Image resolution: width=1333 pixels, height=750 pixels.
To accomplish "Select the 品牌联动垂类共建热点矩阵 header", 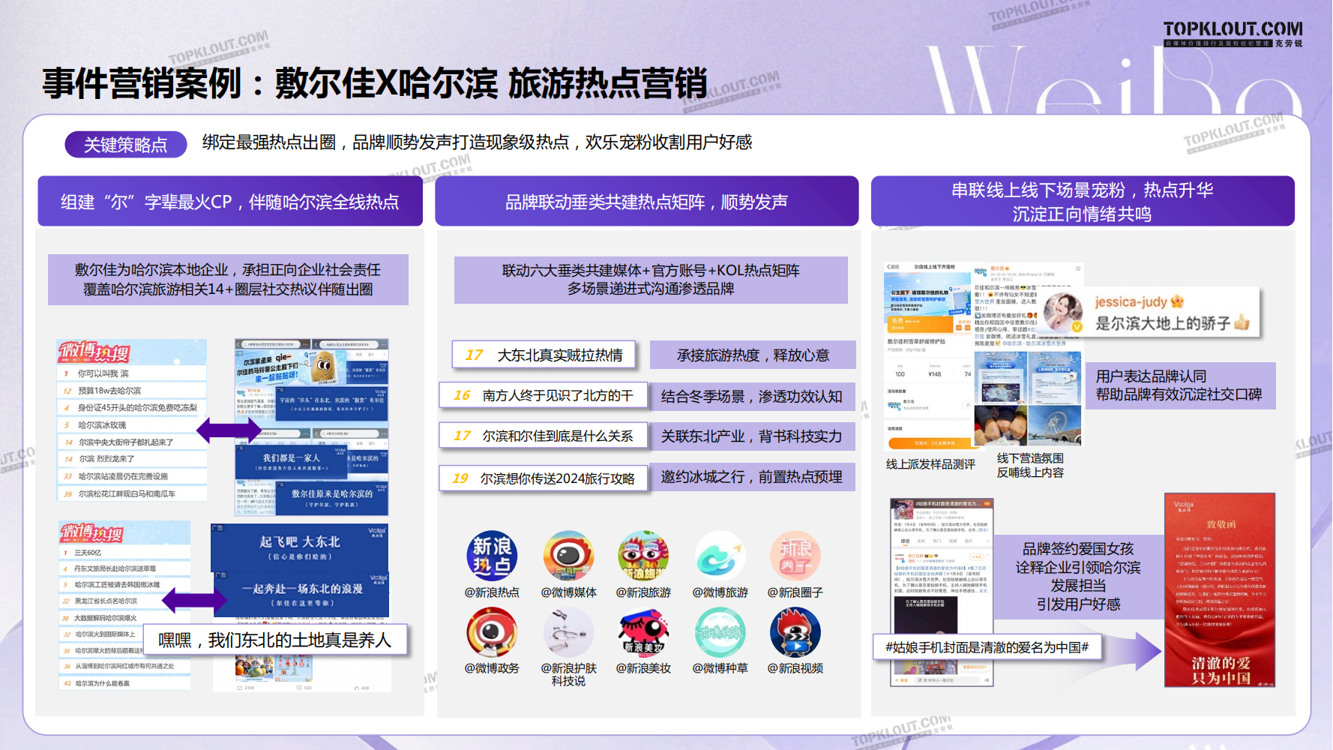I will click(646, 202).
